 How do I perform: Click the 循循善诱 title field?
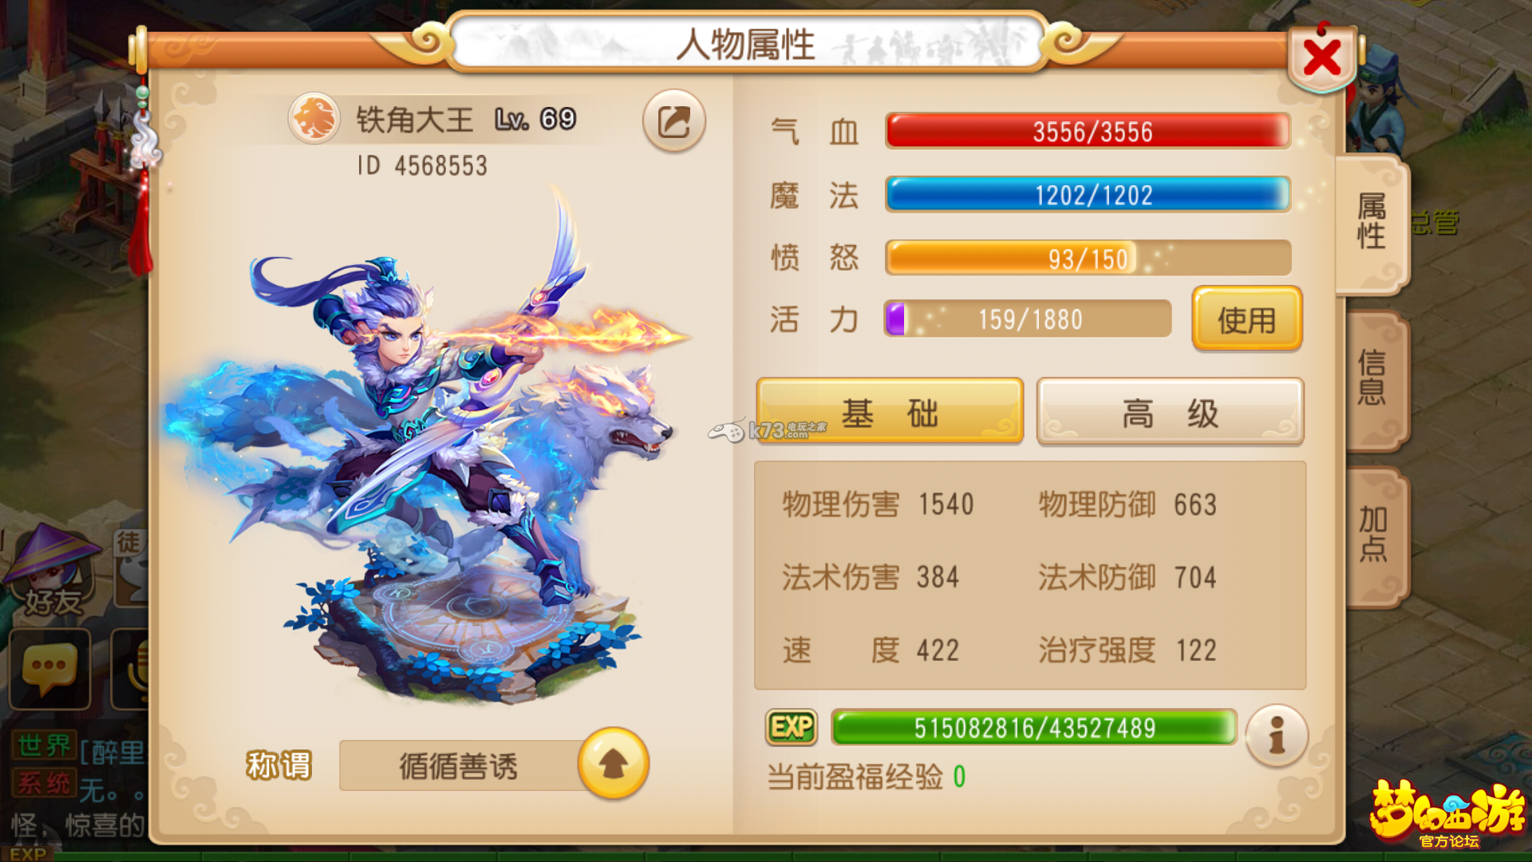[x=459, y=765]
